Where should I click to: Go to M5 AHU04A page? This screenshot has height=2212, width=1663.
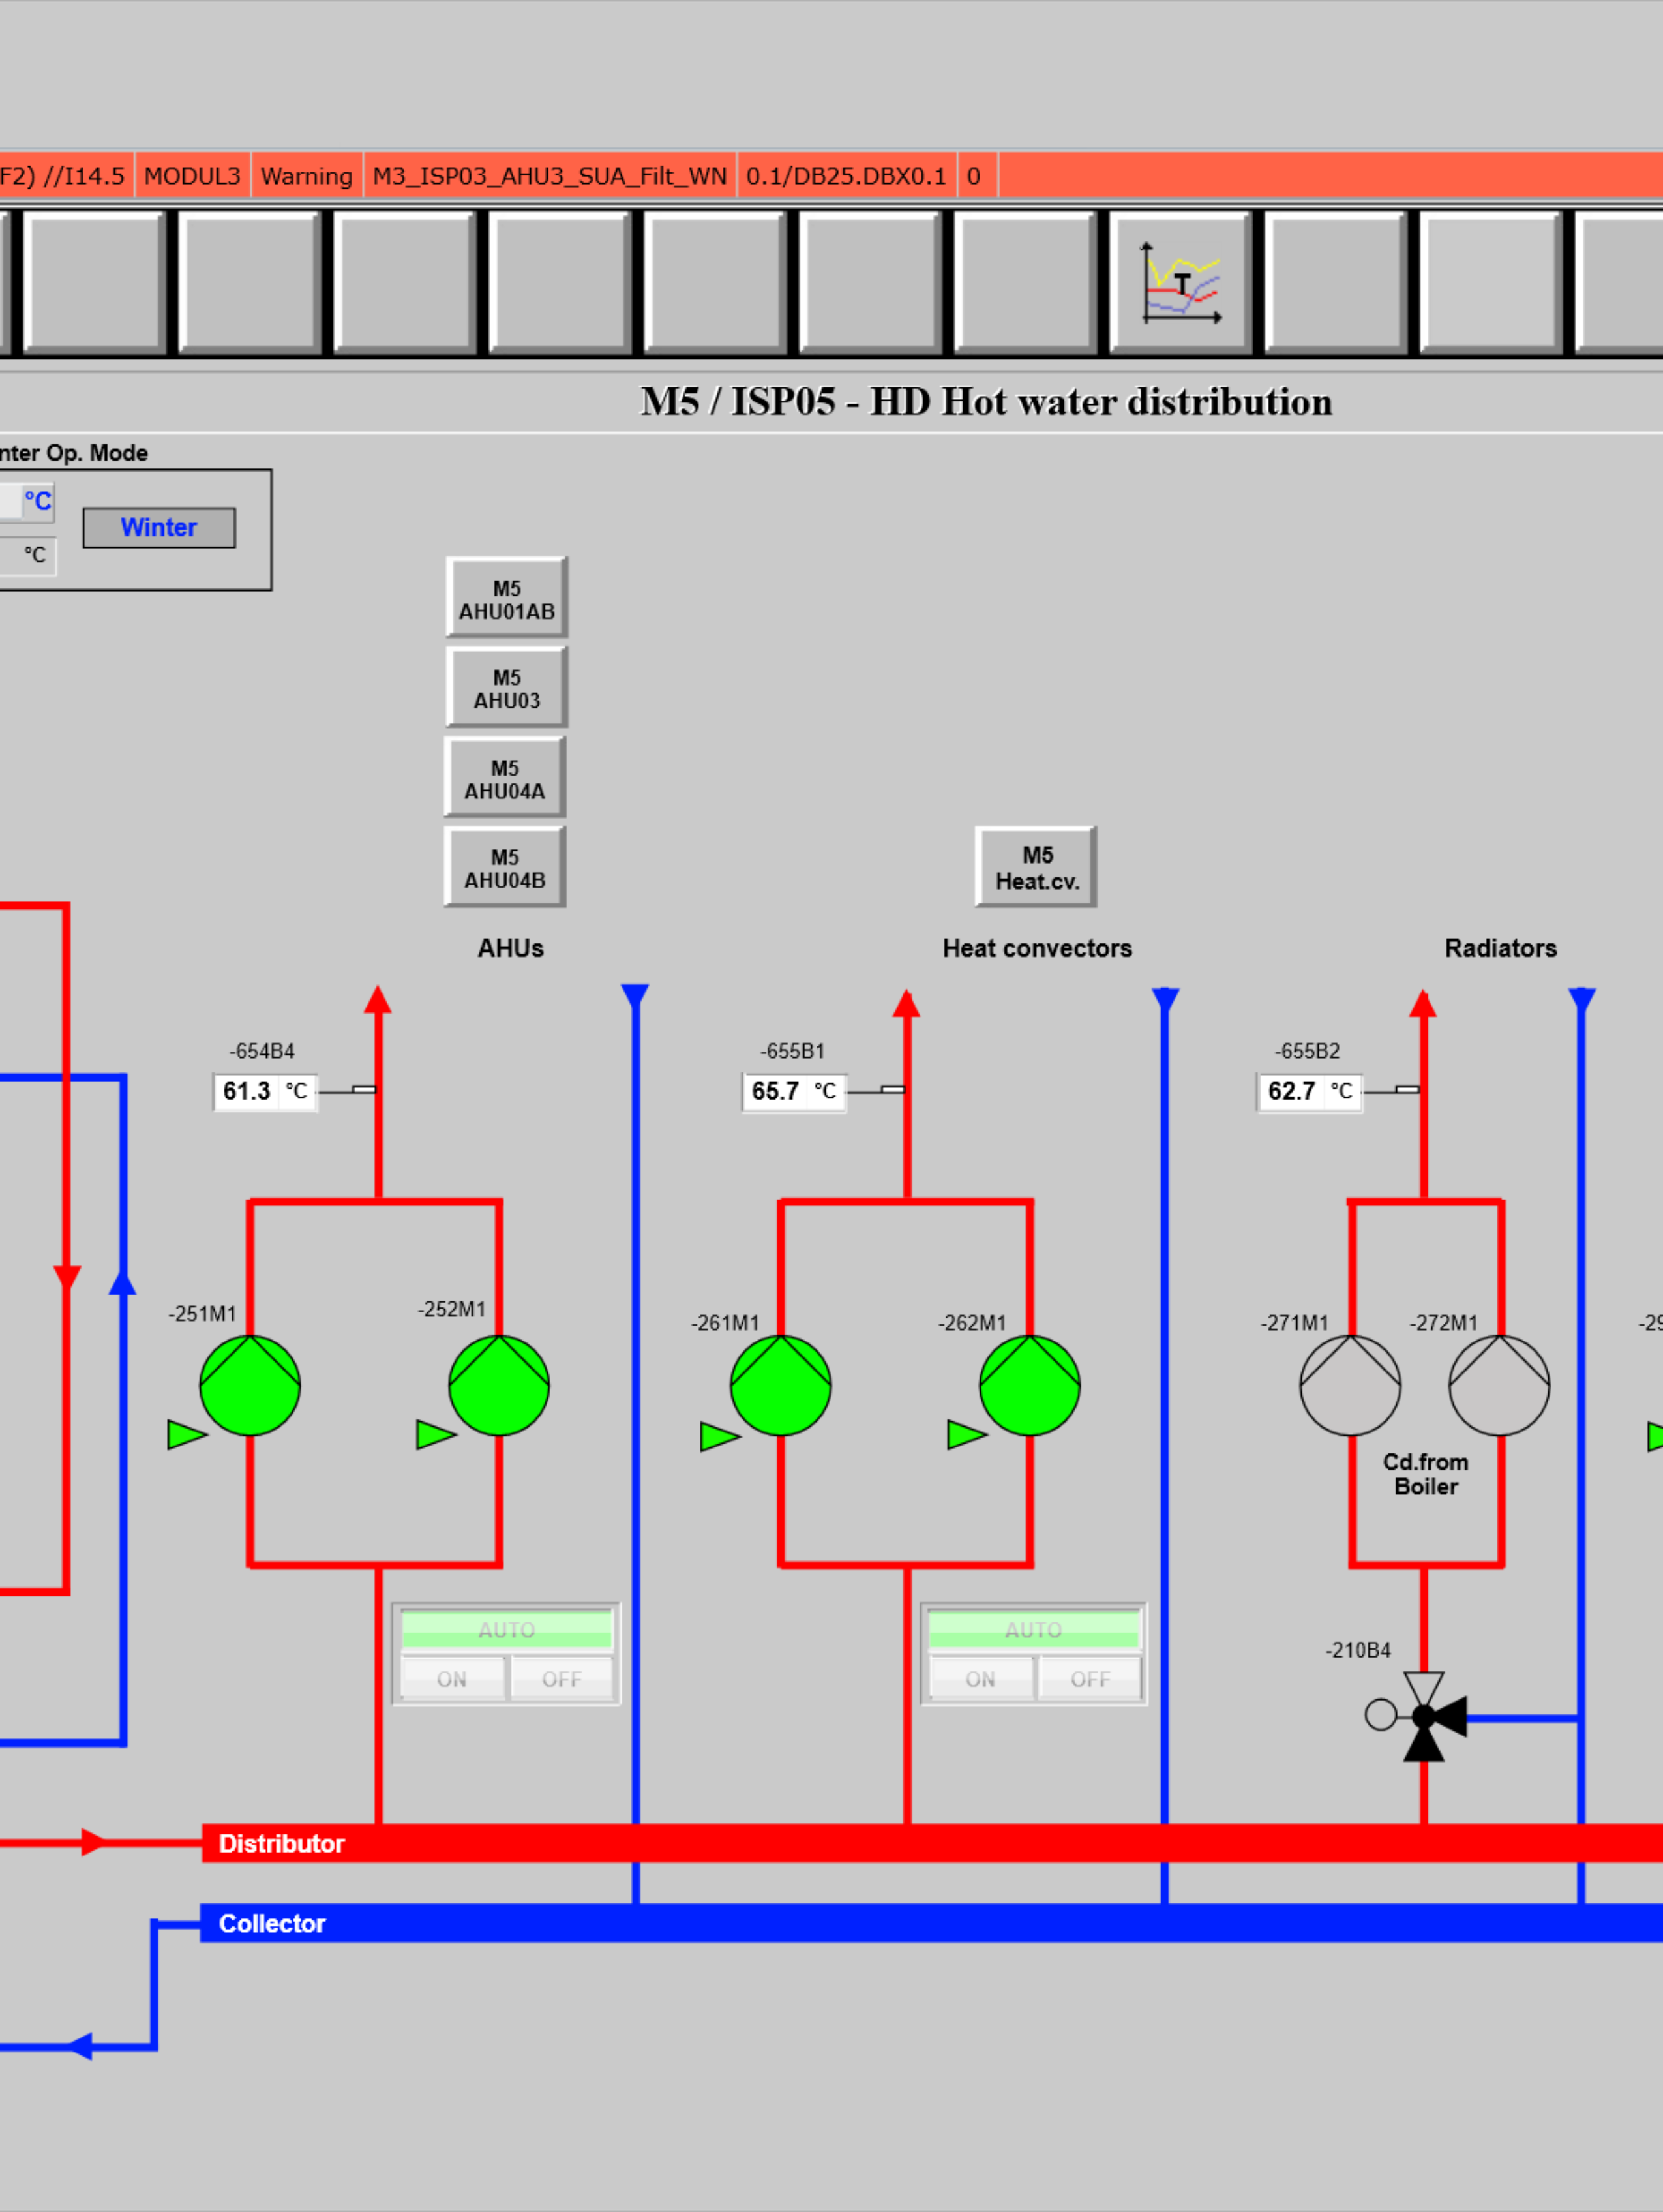(504, 779)
